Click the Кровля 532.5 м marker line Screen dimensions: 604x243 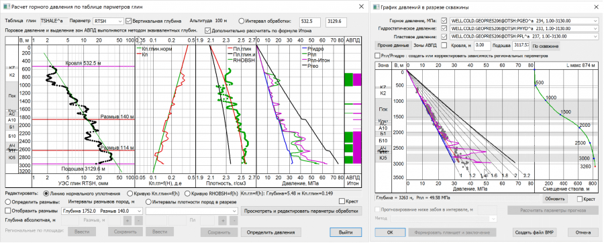coord(83,66)
